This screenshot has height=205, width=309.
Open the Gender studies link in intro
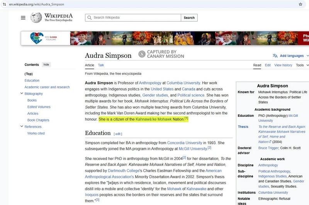click(x=155, y=95)
